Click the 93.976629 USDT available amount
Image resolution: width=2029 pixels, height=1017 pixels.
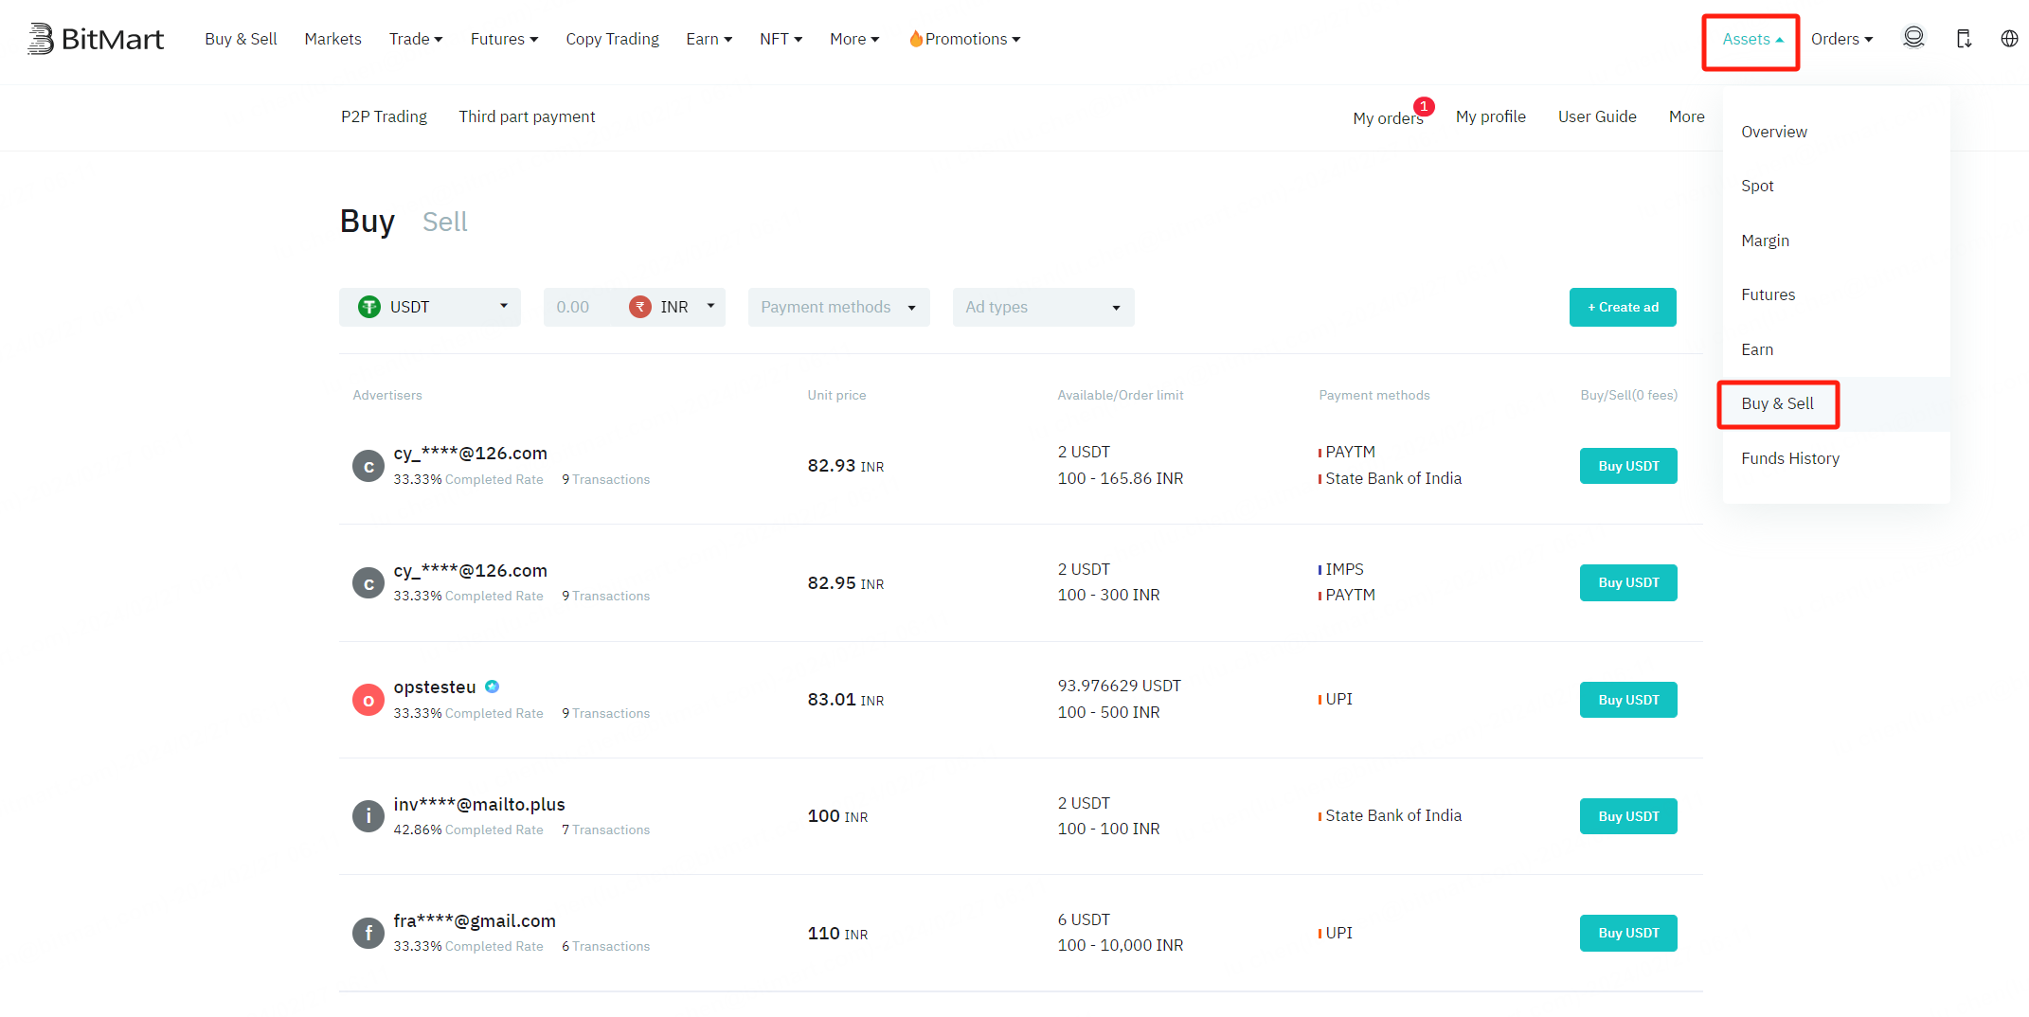1119,686
